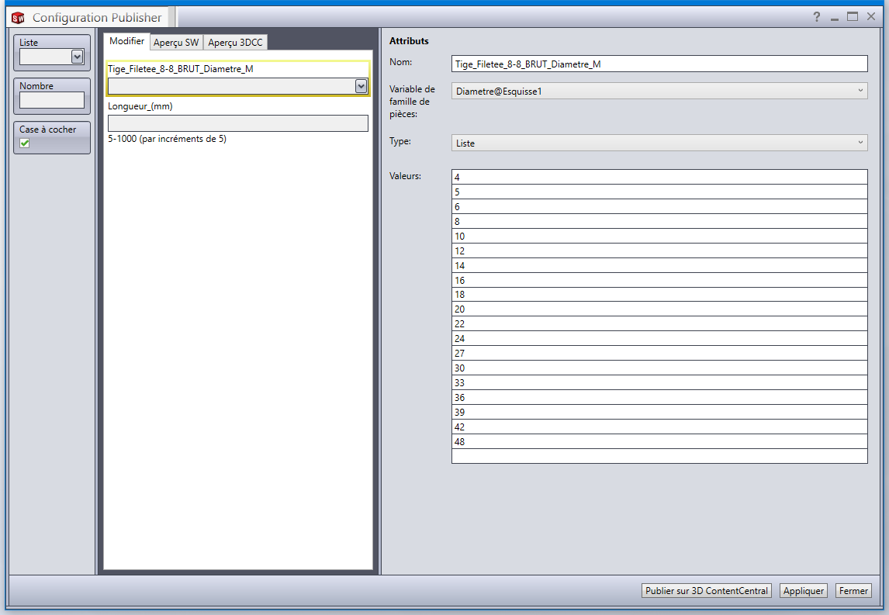Click the empty last row in Valeurs list
Viewport: 889px width, 615px height.
[x=659, y=456]
